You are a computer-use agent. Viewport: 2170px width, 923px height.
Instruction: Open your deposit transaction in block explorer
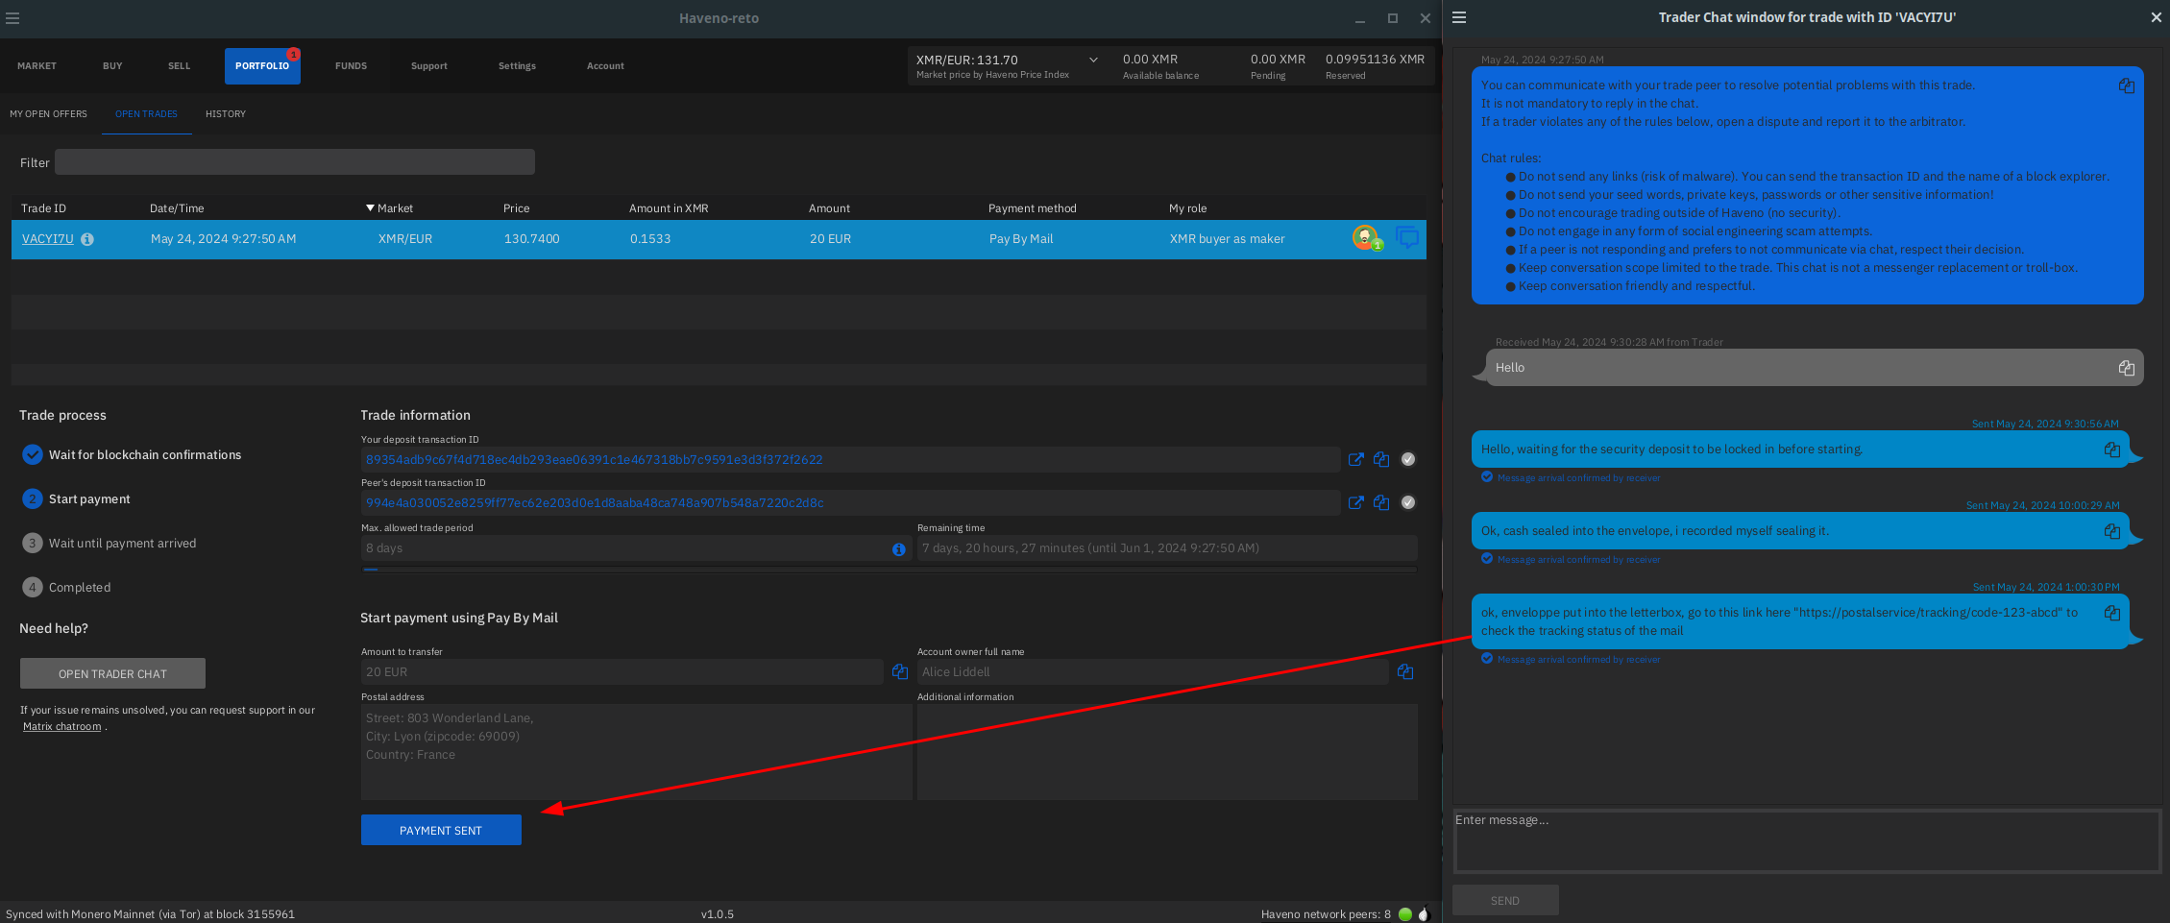tap(1355, 460)
